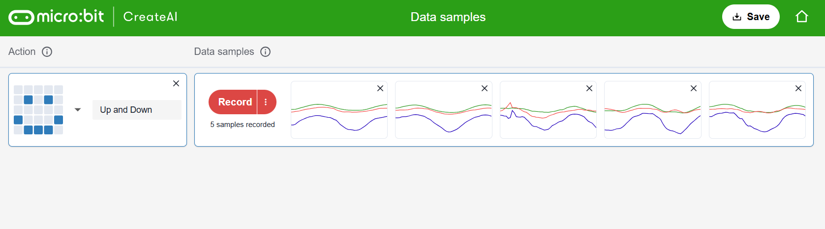This screenshot has width=825, height=229.
Task: Remove the fifth recorded data sample
Action: [x=798, y=88]
